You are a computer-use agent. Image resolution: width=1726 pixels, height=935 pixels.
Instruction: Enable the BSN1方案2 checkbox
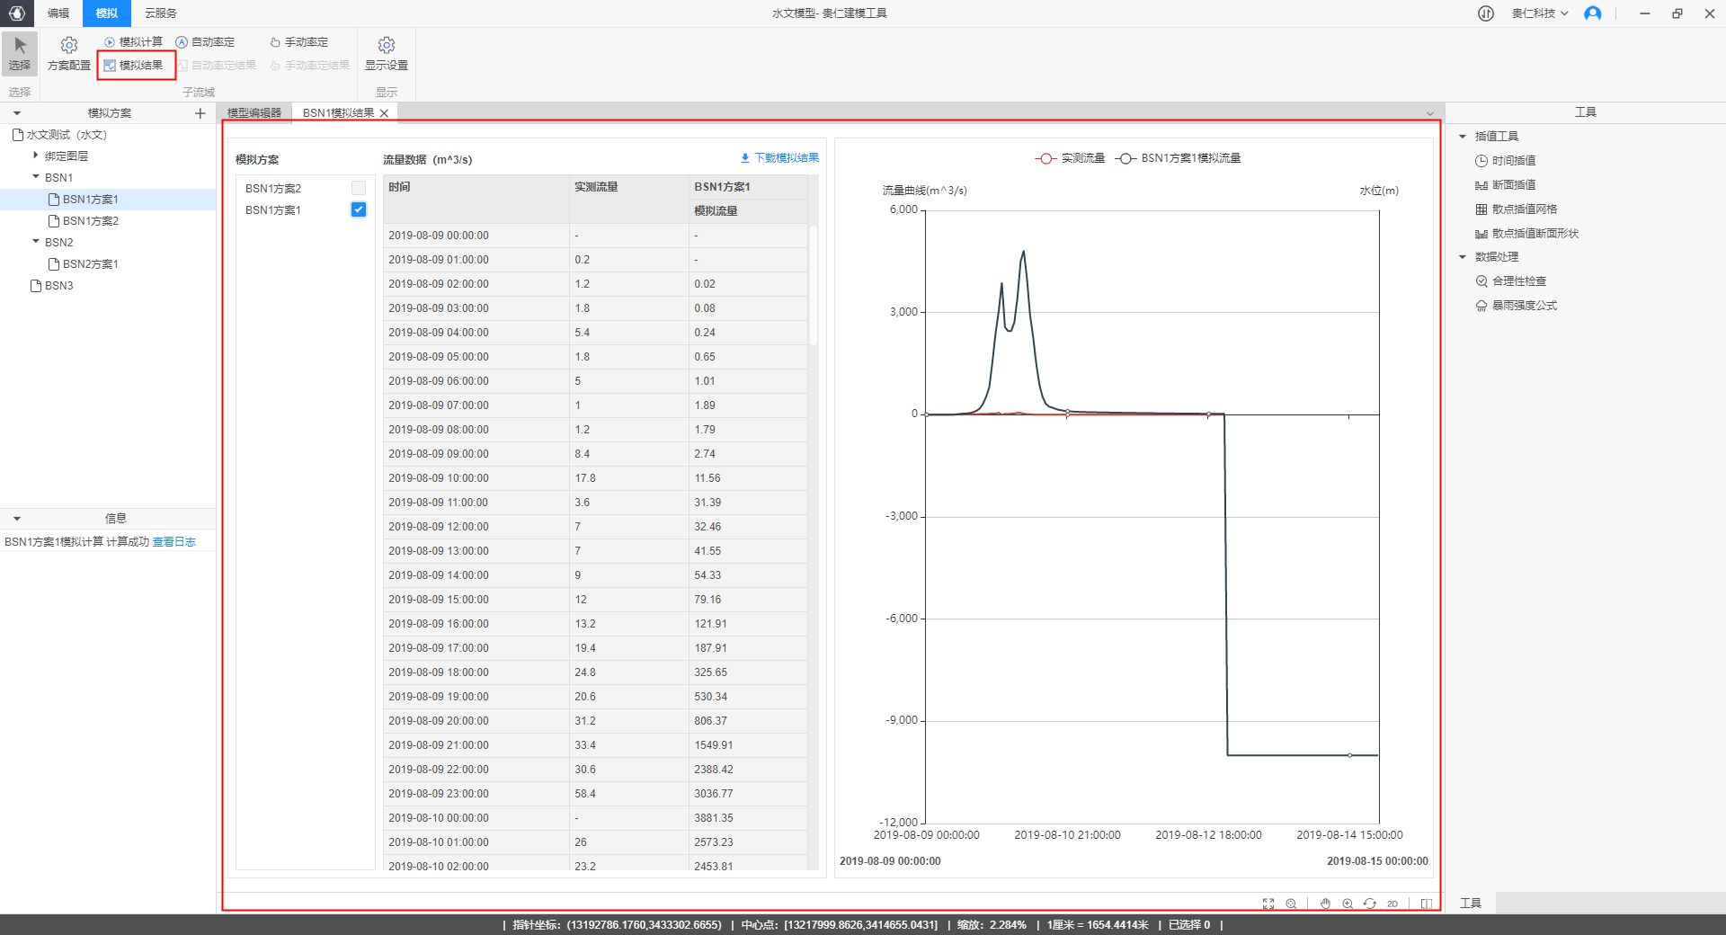point(359,188)
